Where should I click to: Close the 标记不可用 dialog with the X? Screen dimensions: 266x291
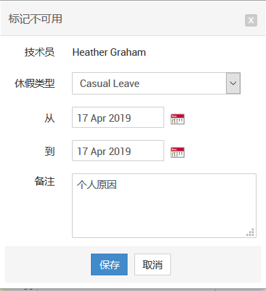251,20
